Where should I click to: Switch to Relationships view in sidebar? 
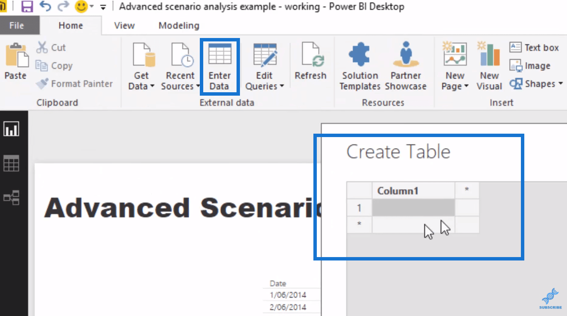11,198
